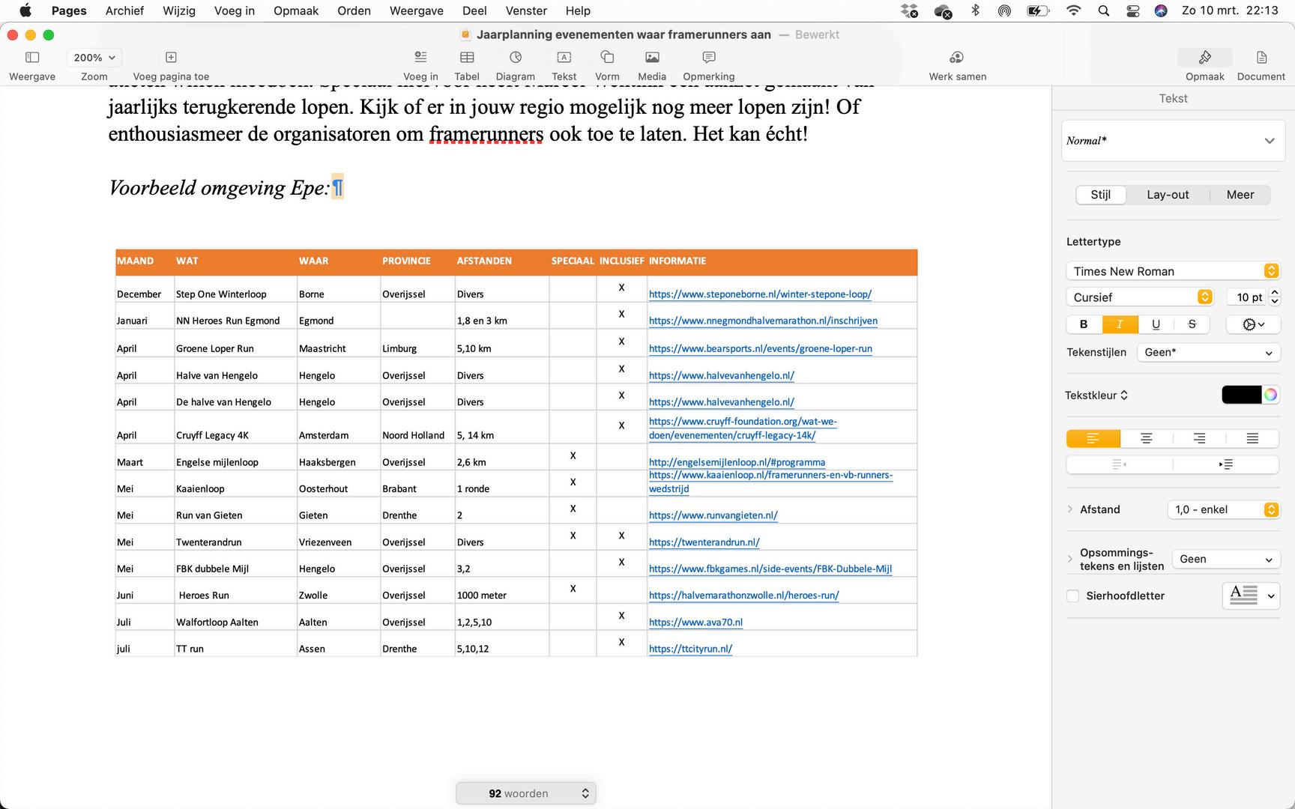Screen dimensions: 1295x809
Task: Switch to the Lay-out tab
Action: point(1168,195)
